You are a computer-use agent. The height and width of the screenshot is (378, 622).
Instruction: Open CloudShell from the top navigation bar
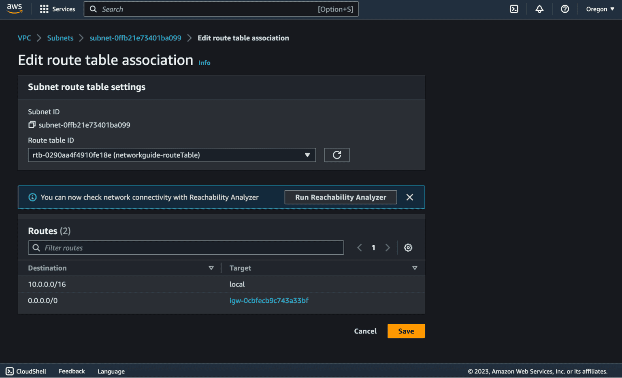514,9
